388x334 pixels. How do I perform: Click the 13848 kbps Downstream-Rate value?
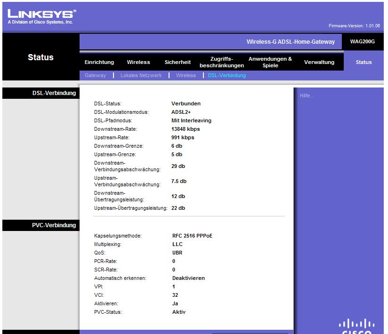186,129
